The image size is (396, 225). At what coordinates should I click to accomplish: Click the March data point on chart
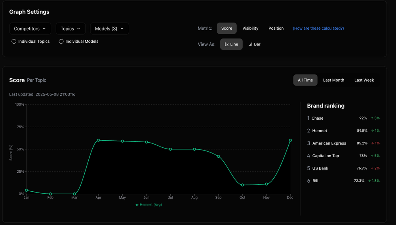[74, 194]
